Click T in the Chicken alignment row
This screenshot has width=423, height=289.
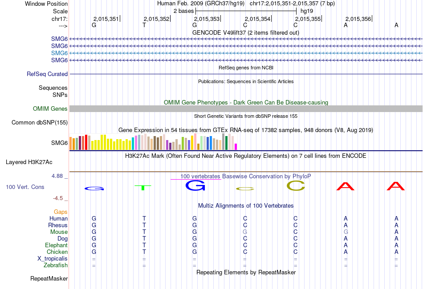coord(144,252)
